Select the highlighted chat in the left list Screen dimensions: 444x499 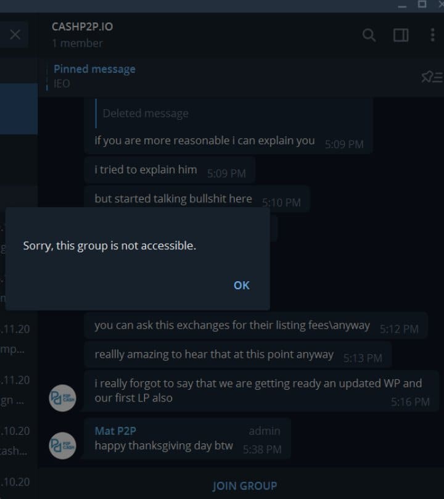(18, 109)
